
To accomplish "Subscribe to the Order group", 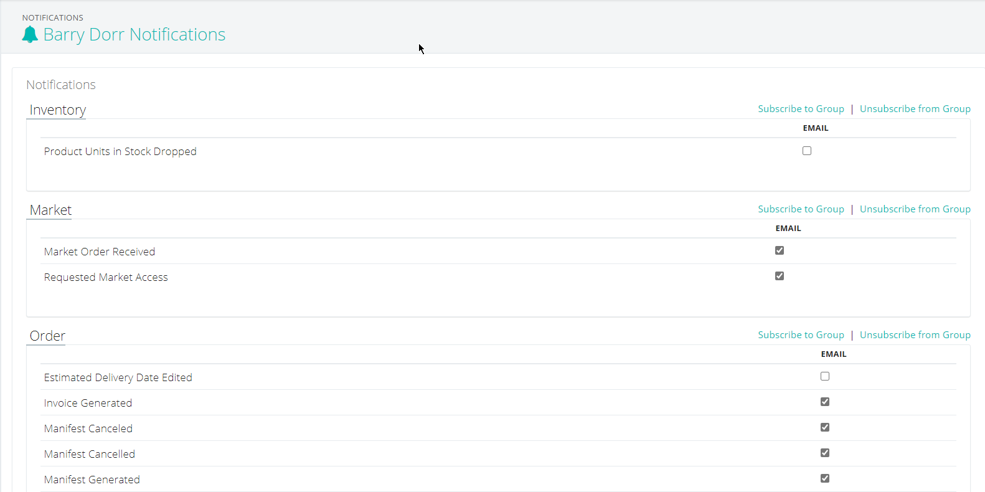I will click(801, 335).
